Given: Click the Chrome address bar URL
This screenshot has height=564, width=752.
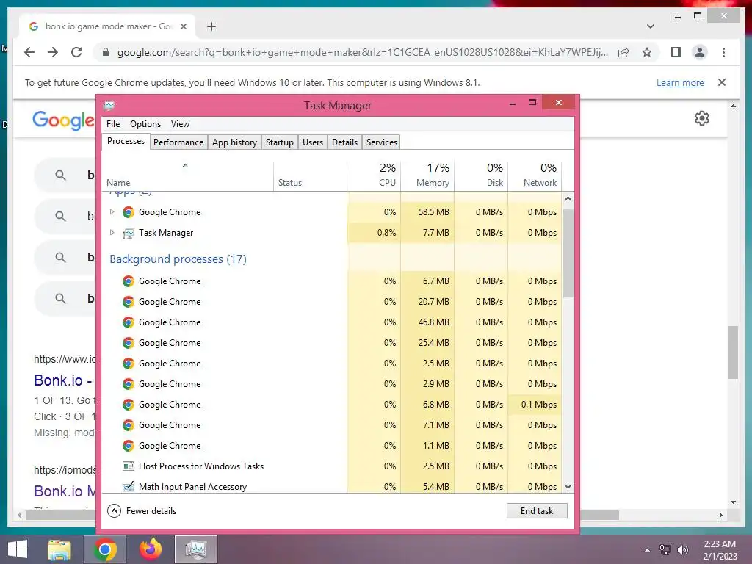Looking at the screenshot, I should click(363, 52).
